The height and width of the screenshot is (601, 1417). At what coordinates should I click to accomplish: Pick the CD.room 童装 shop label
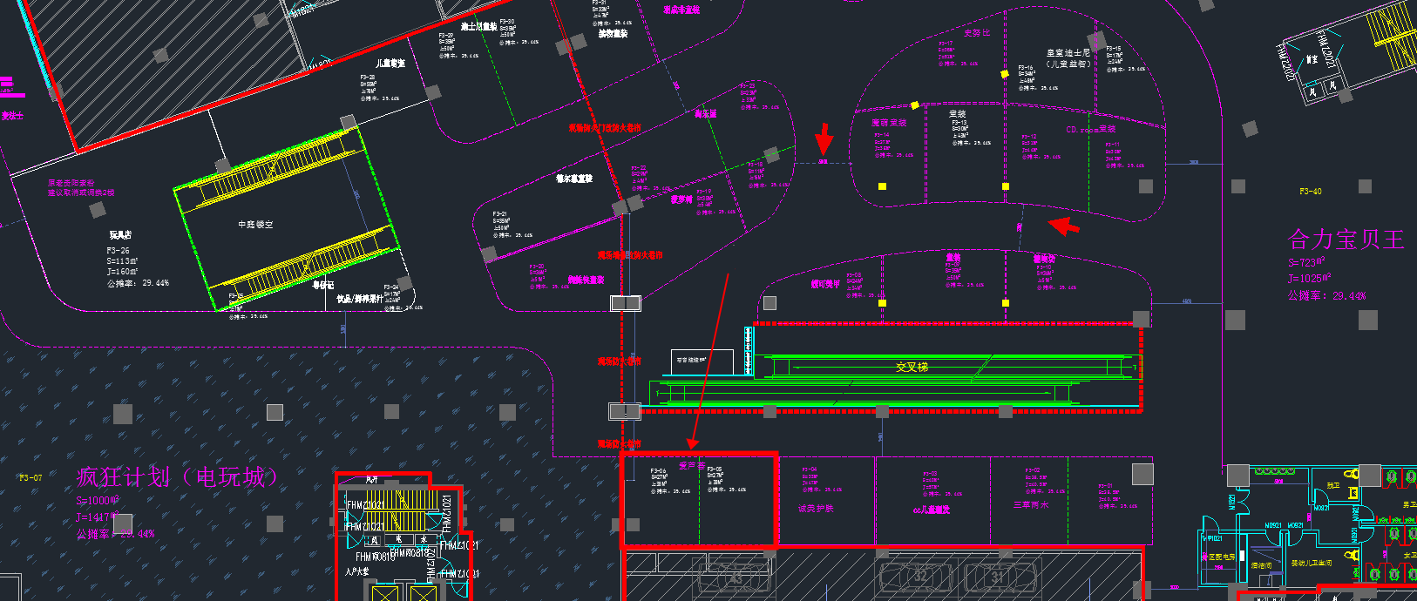[1090, 130]
